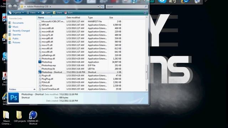Screen dimensions: 228x128
Task: Click the file list scroll up arrow
Action: pos(146,17)
